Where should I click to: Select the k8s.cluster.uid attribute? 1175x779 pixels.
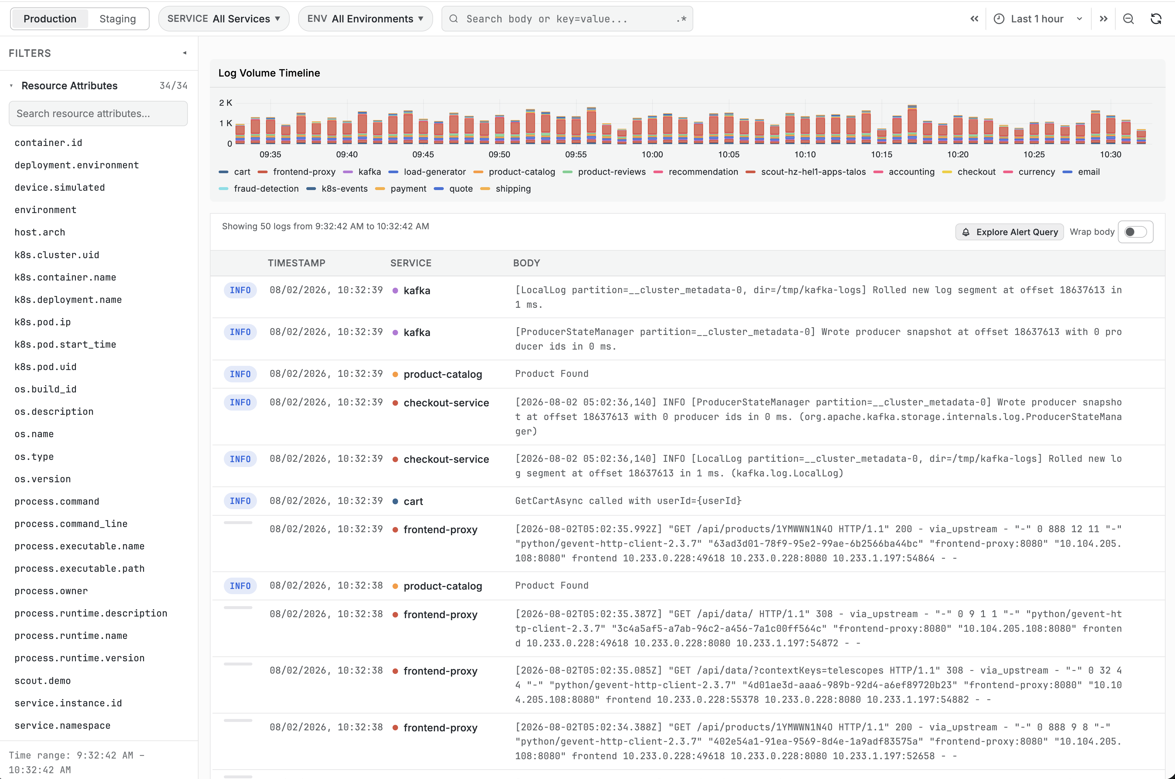click(57, 255)
